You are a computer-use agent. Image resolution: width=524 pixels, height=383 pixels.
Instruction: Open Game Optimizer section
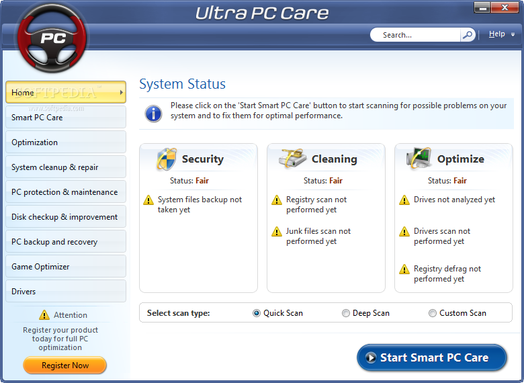pyautogui.click(x=66, y=266)
